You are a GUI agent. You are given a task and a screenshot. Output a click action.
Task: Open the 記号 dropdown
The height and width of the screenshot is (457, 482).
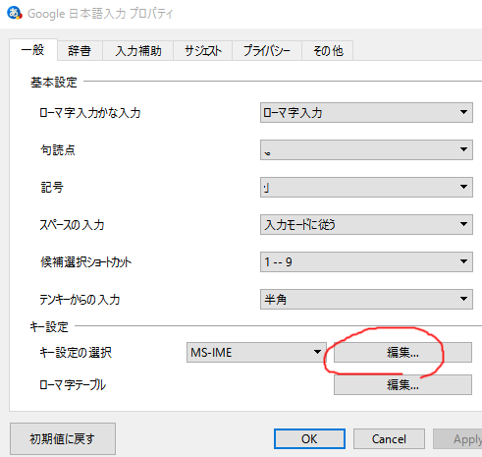click(366, 188)
